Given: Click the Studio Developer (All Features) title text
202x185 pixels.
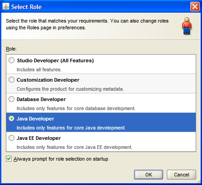Looking at the screenshot, I should (x=55, y=60).
